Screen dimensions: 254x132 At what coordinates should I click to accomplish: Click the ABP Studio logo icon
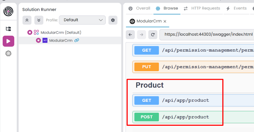tap(8, 12)
